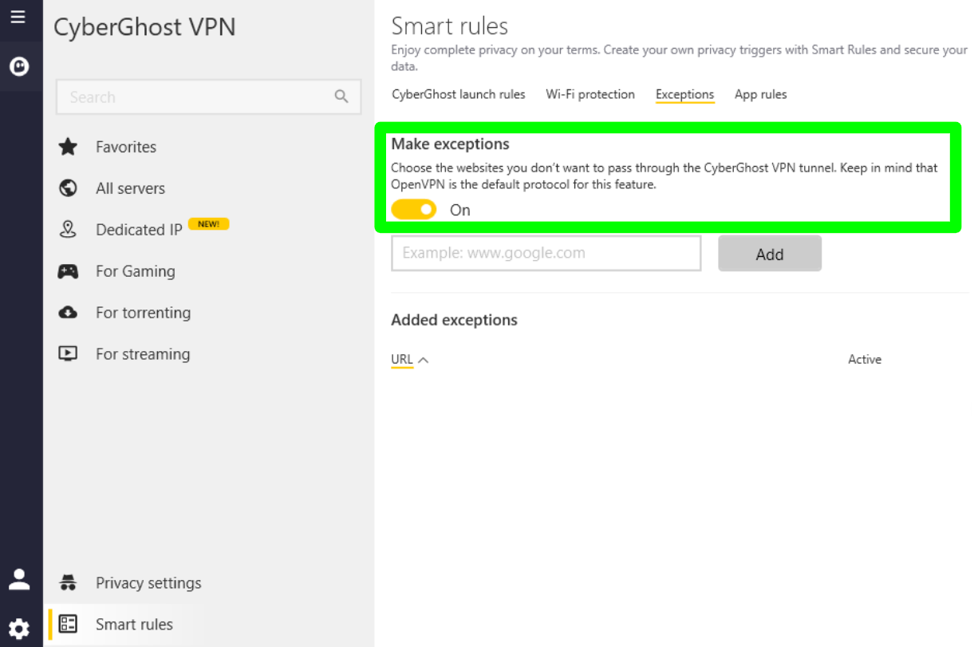974x647 pixels.
Task: Sort exceptions by the URL column arrow
Action: pos(424,360)
